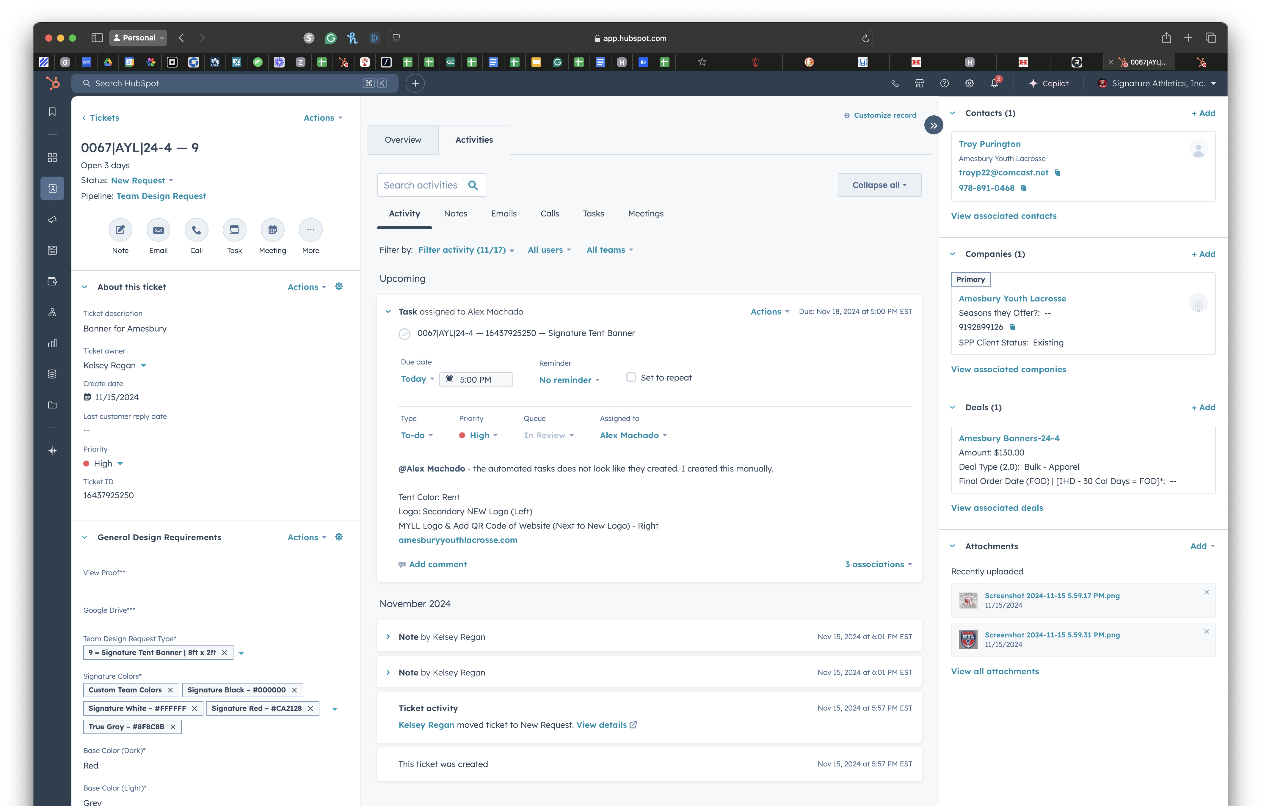Viewport: 1261px width, 806px height.
Task: Enable the Set to repeat checkbox
Action: [x=631, y=377]
